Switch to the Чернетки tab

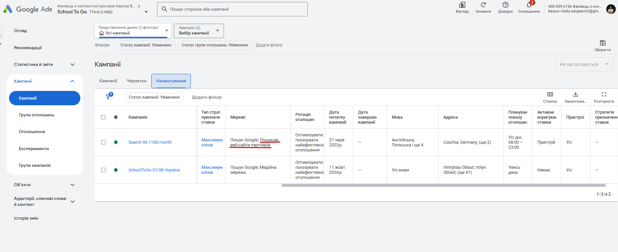coord(137,81)
